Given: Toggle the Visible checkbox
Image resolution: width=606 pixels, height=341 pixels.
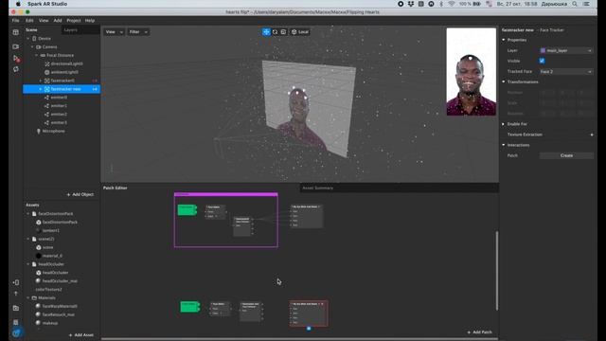Looking at the screenshot, I should point(542,61).
